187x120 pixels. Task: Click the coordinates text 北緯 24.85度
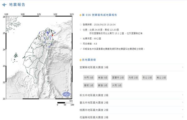coord(96,30)
